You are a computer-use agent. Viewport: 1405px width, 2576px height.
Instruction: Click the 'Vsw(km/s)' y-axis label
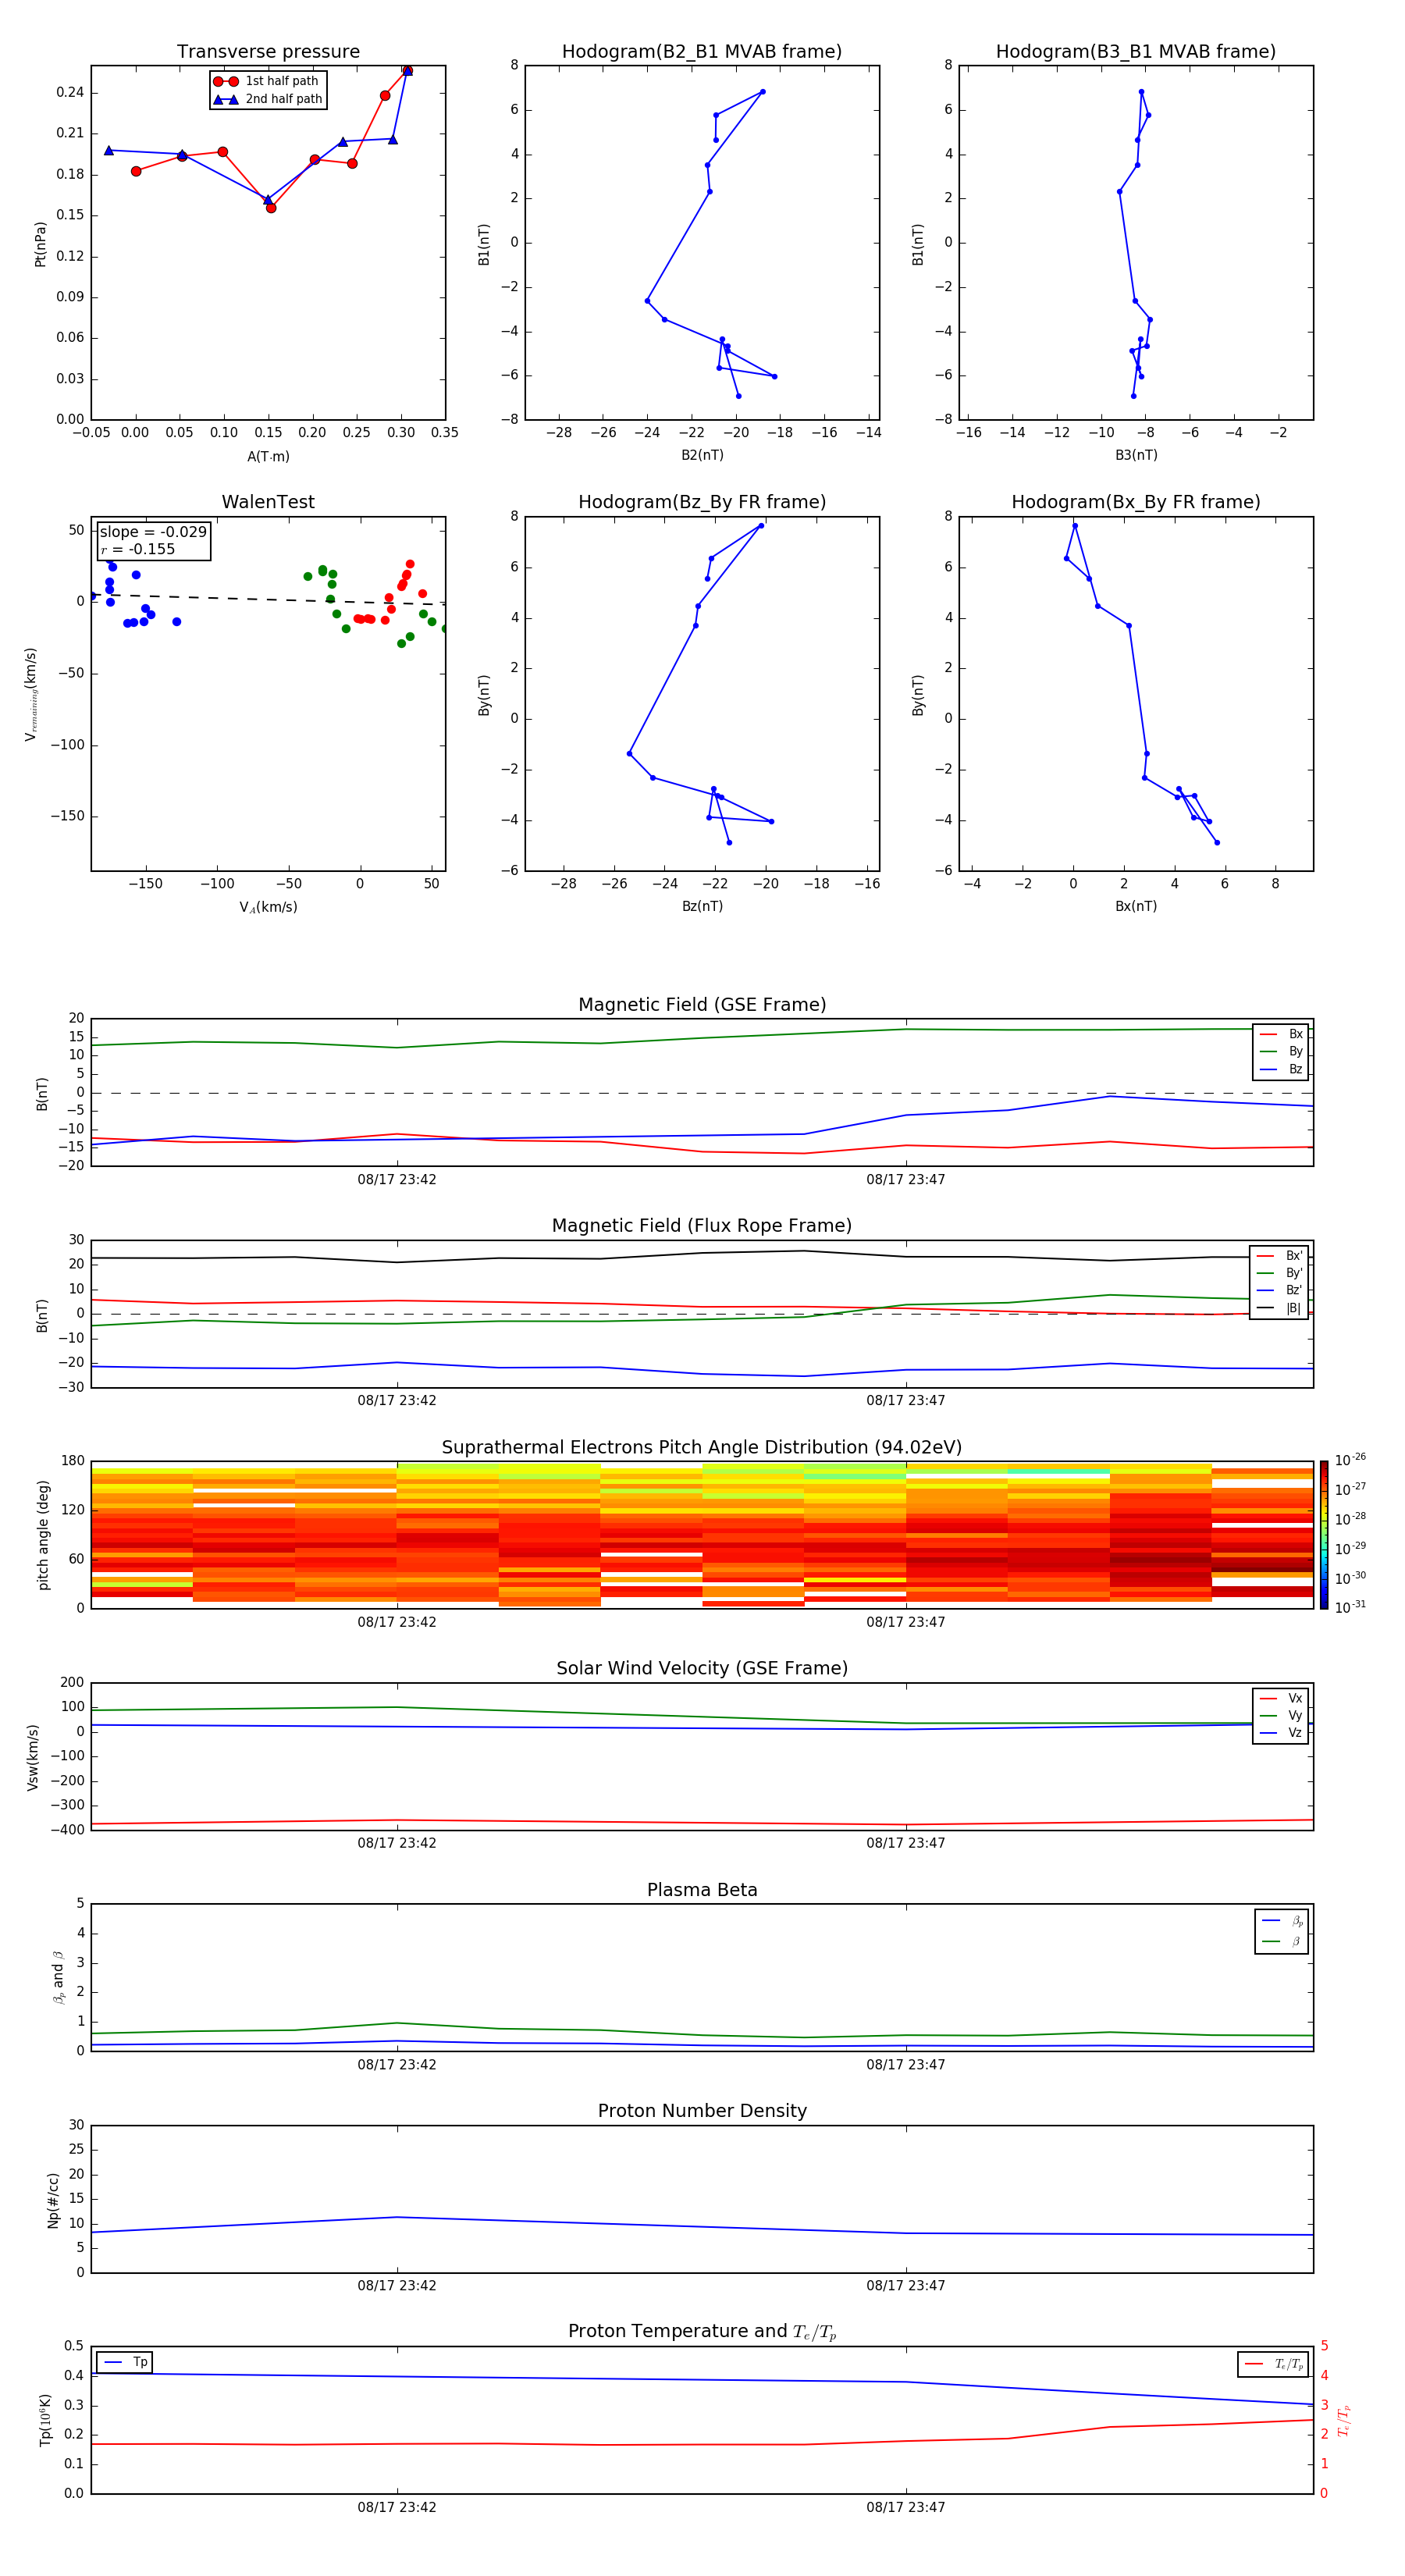pos(32,1757)
